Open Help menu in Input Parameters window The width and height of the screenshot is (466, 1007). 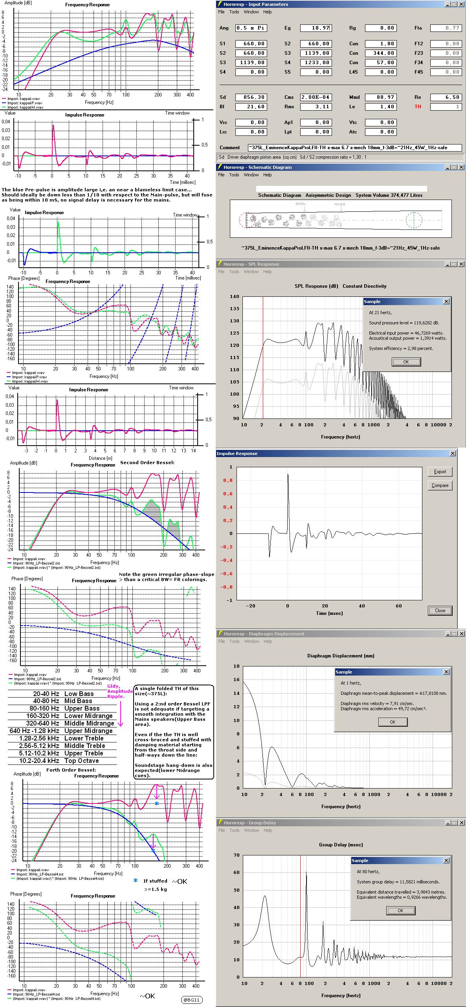(x=268, y=12)
